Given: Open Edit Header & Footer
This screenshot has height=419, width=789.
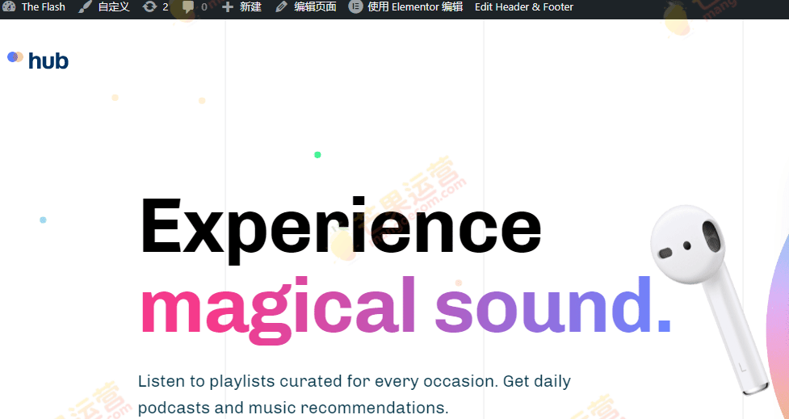Looking at the screenshot, I should (523, 7).
